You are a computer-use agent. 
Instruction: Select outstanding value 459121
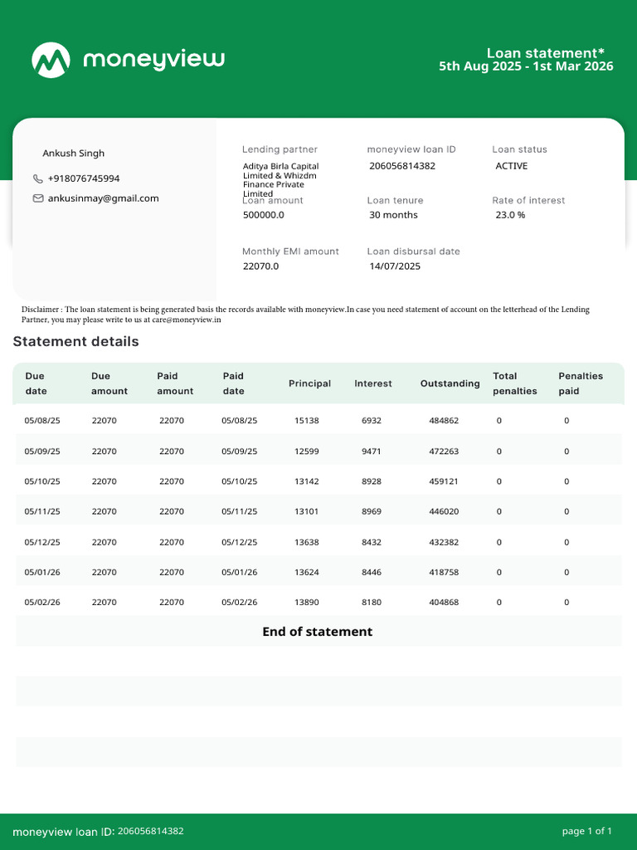point(444,481)
